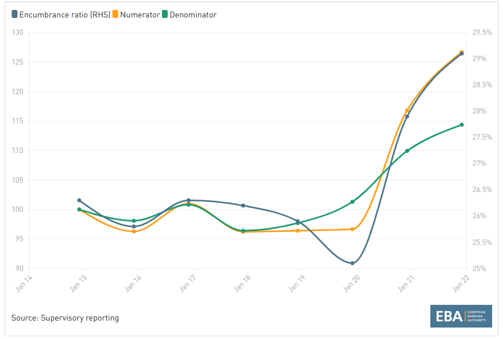The image size is (502, 338).
Task: Toggle the Numerator series label in legend
Action: (x=140, y=15)
